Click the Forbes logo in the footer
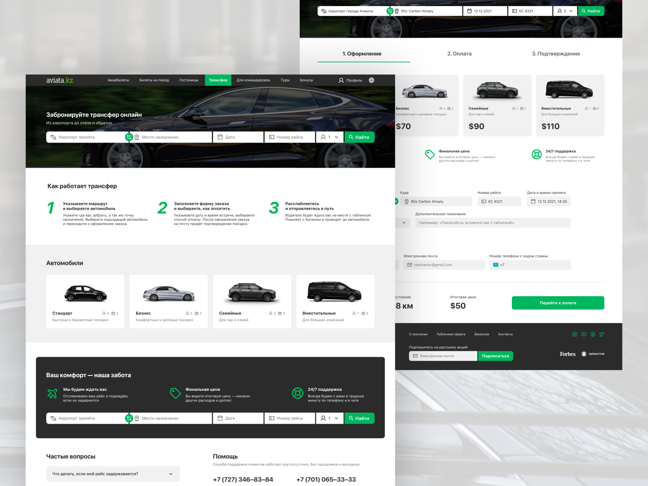648x486 pixels. (567, 354)
